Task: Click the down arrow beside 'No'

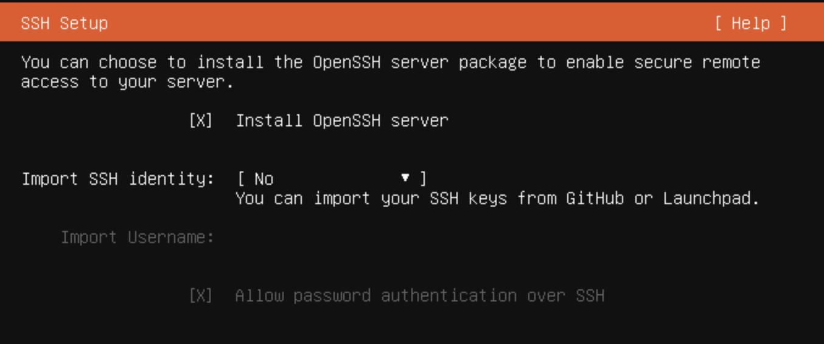Action: (405, 178)
